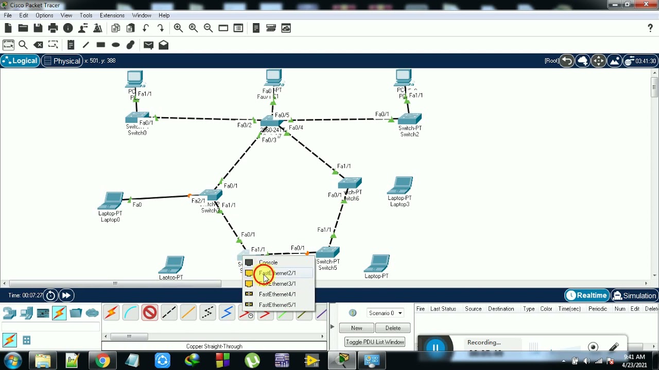The image size is (659, 370).
Task: Open Windows Start menu
Action: (13, 361)
